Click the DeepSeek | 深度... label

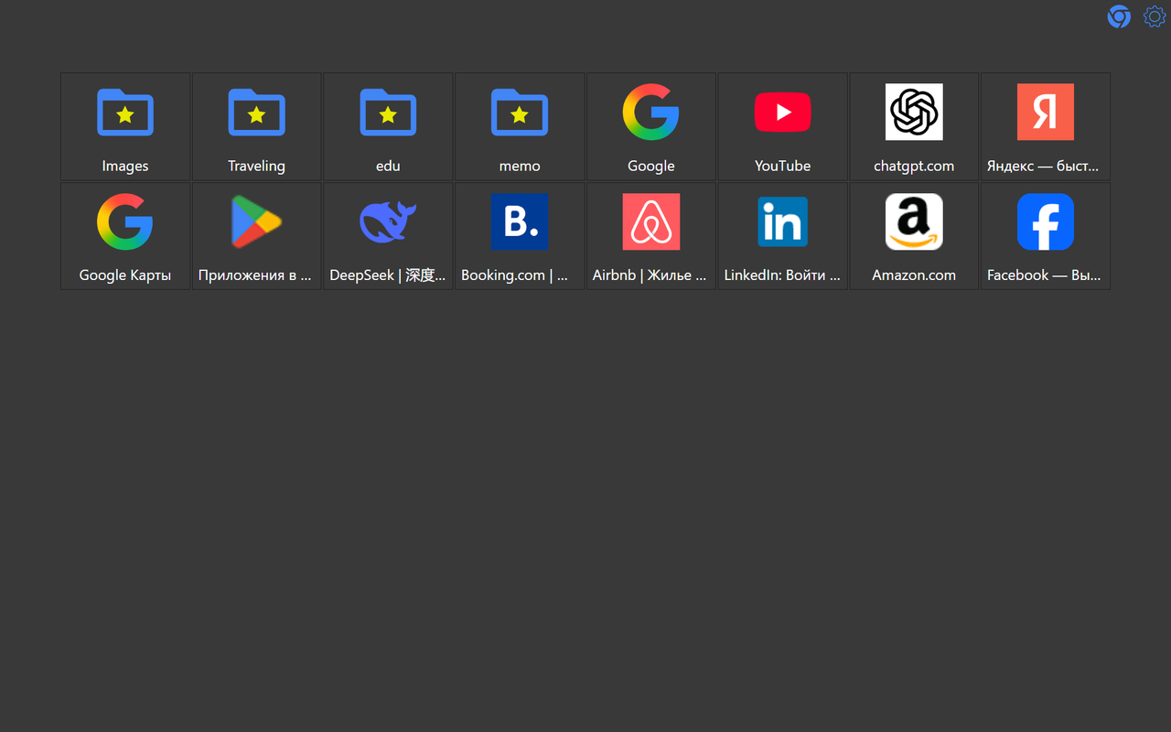click(x=388, y=274)
